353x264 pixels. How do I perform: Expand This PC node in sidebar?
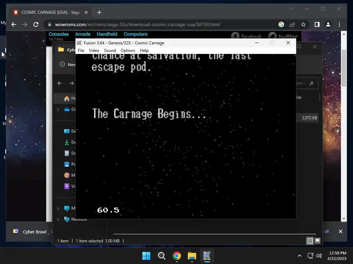click(x=58, y=208)
